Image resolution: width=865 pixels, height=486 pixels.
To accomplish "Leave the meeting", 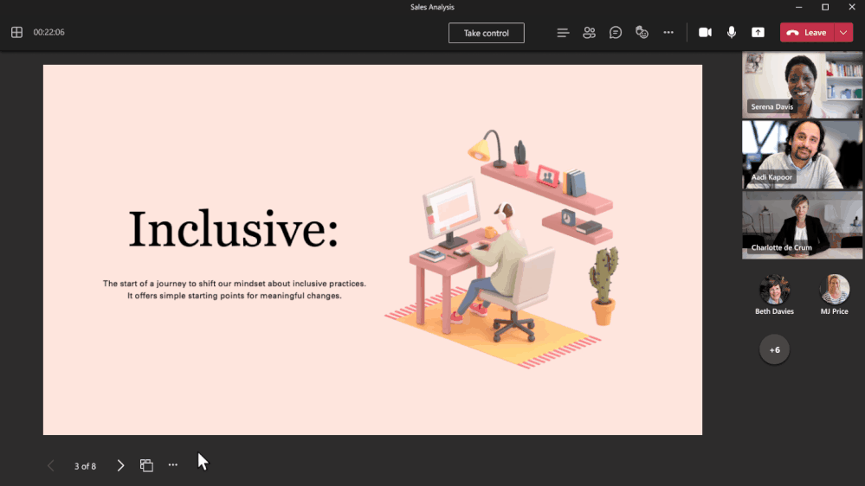I will [806, 33].
